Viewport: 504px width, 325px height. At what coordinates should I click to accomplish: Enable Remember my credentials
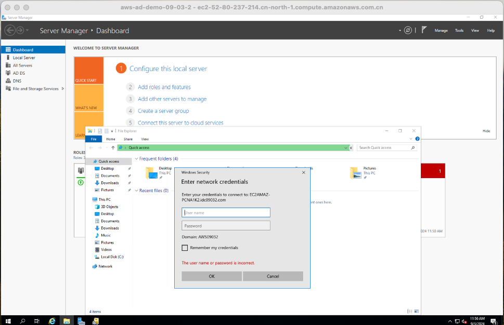185,248
